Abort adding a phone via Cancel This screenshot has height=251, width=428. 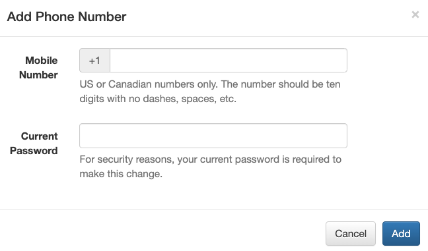[351, 234]
